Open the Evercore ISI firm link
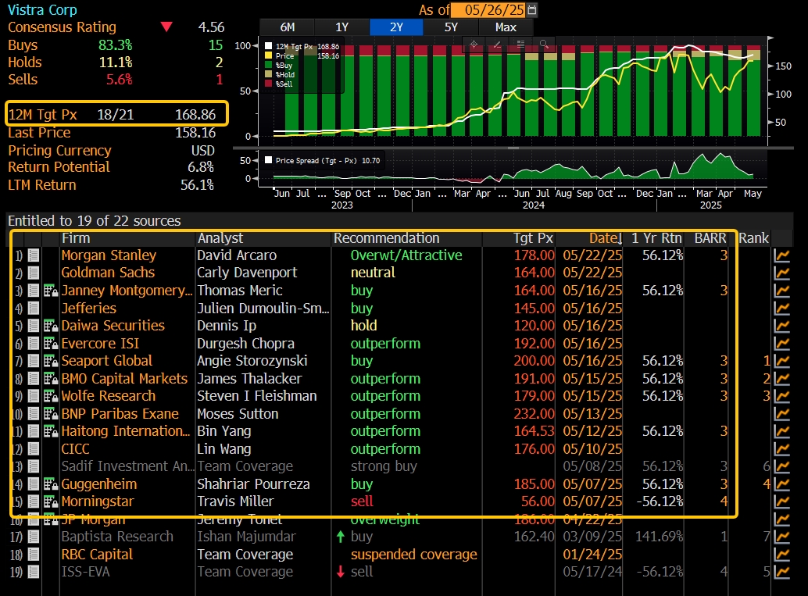Image resolution: width=808 pixels, height=596 pixels. point(100,344)
